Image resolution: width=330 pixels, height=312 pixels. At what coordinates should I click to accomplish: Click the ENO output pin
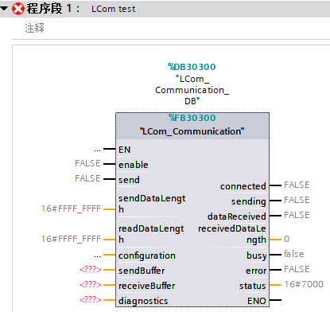[x=257, y=301]
